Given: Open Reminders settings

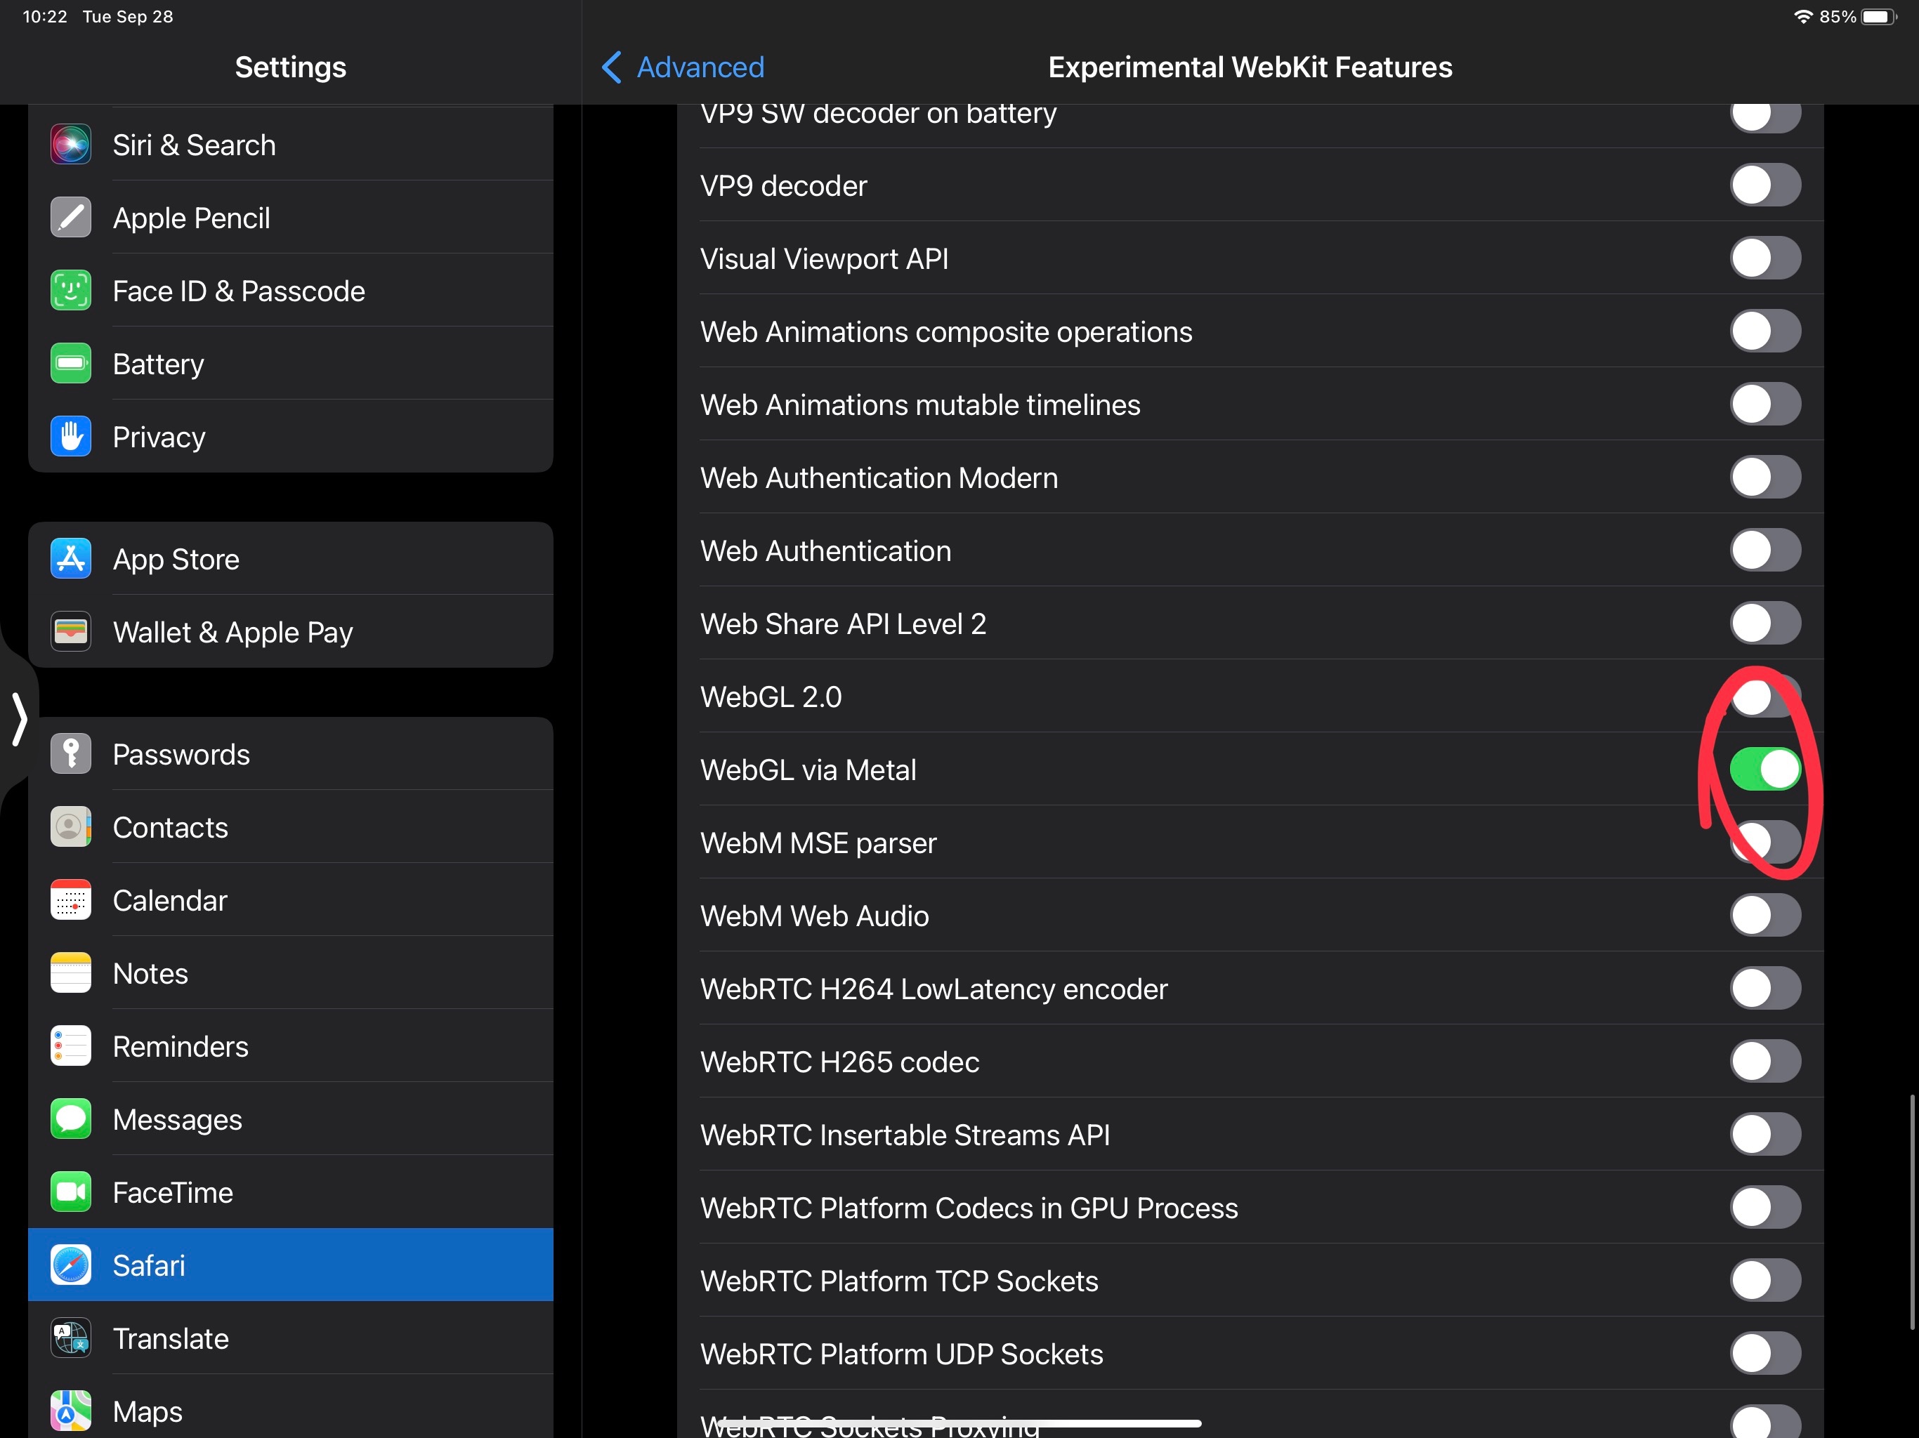Looking at the screenshot, I should (291, 1046).
